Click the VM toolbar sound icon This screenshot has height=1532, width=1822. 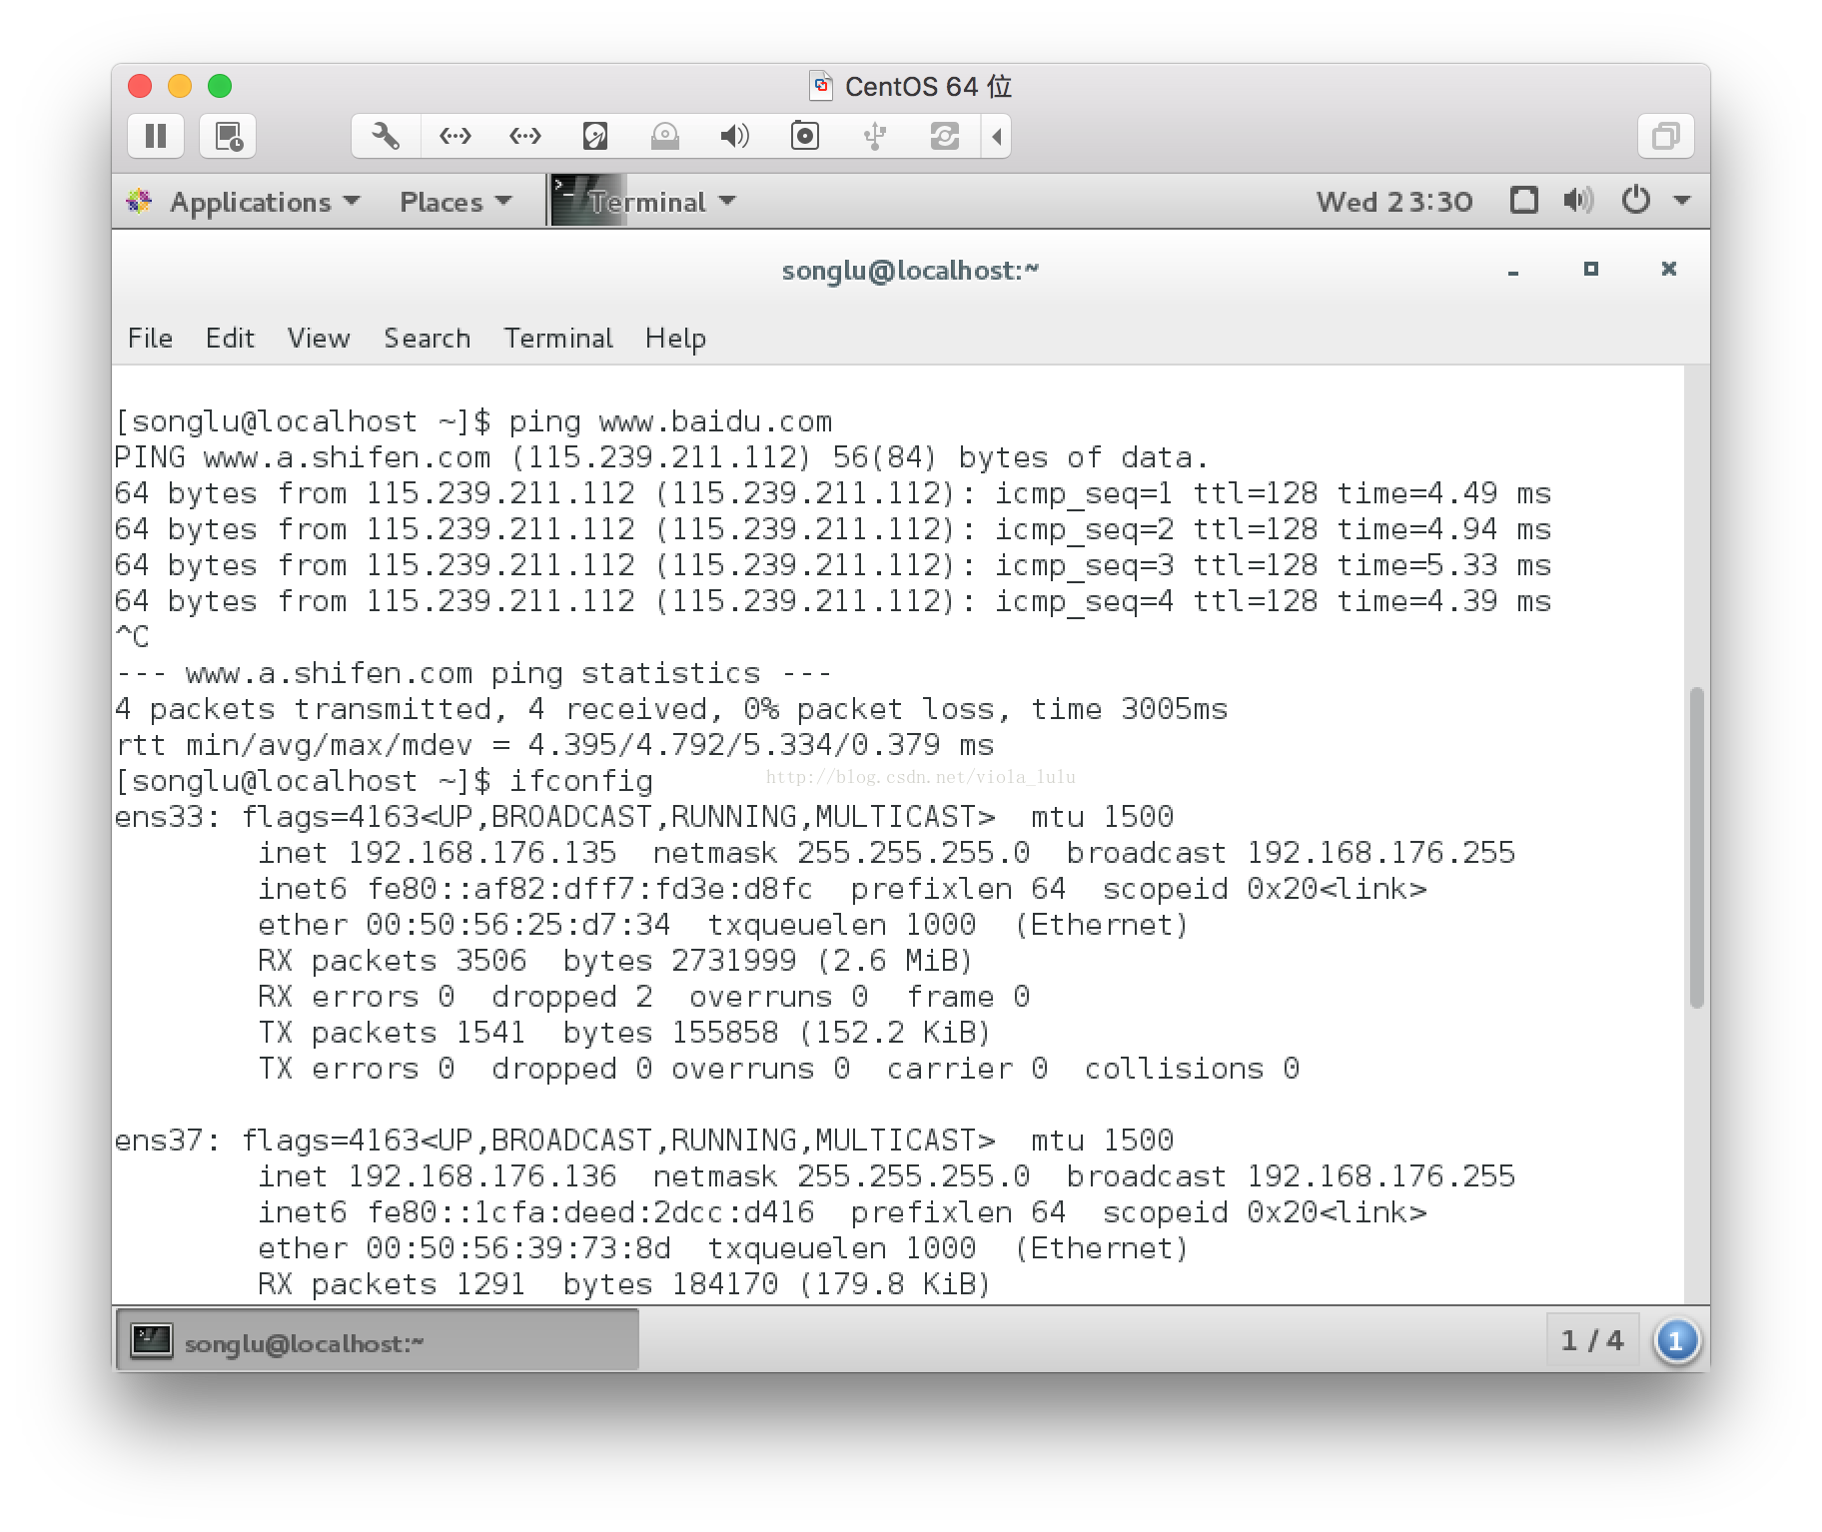click(x=735, y=136)
